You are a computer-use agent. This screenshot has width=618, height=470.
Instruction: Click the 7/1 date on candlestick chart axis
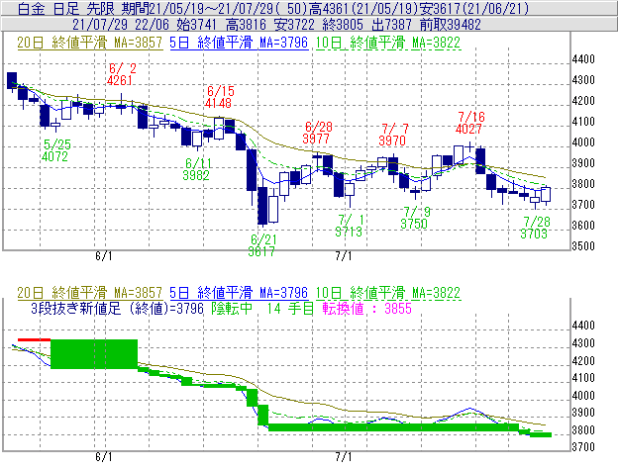point(344,256)
